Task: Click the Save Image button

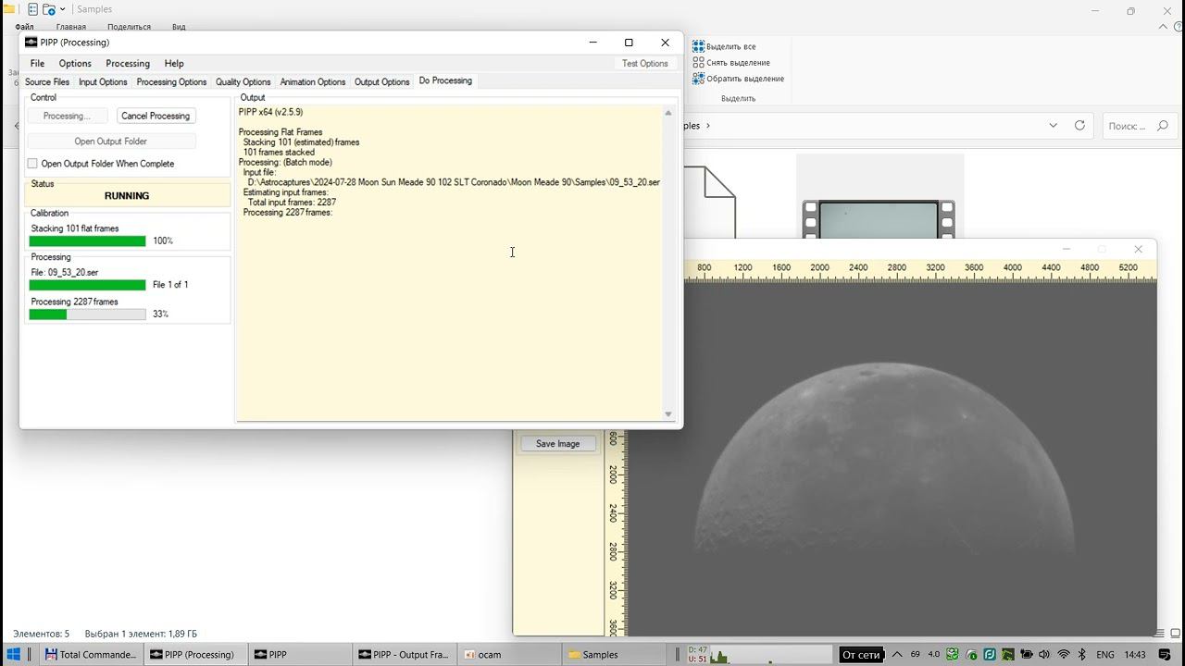Action: [x=557, y=444]
